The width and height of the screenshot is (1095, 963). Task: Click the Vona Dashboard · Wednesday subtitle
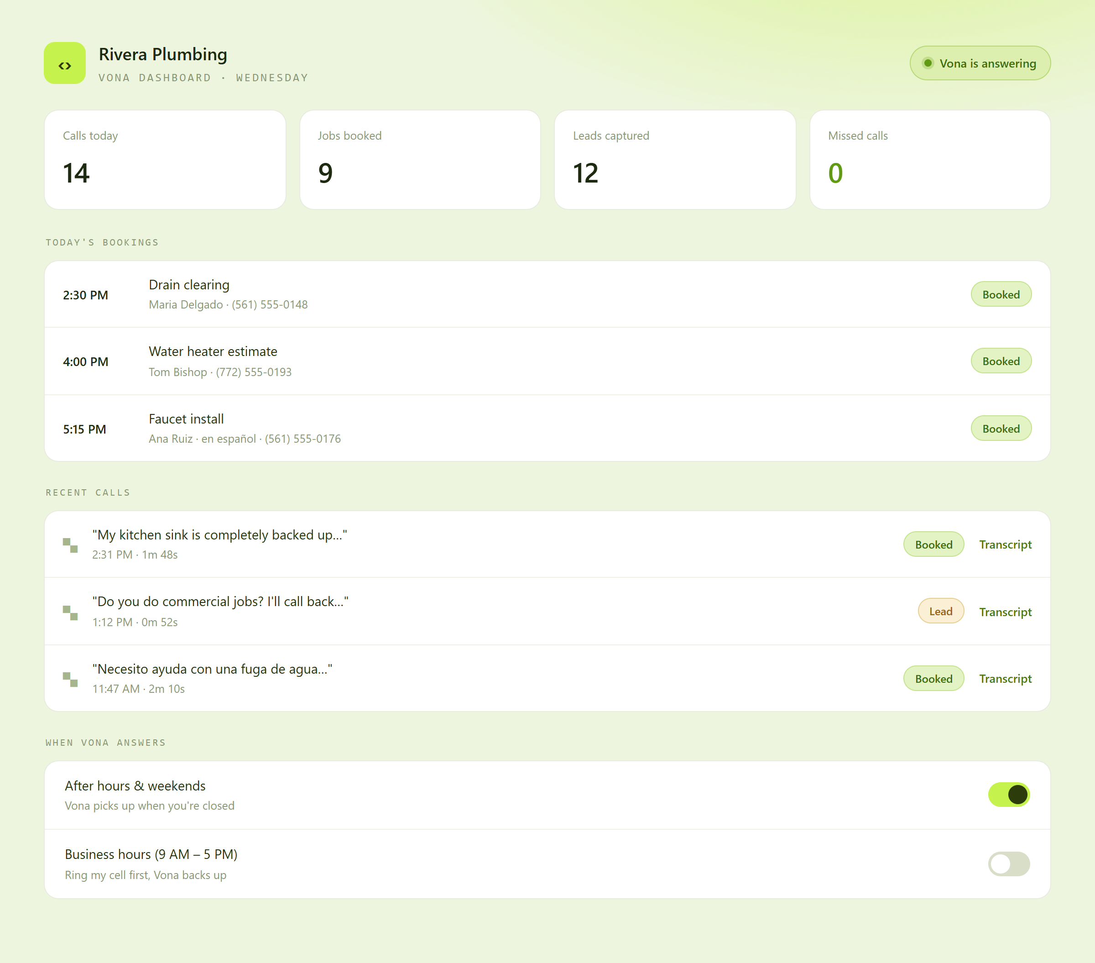pyautogui.click(x=203, y=78)
